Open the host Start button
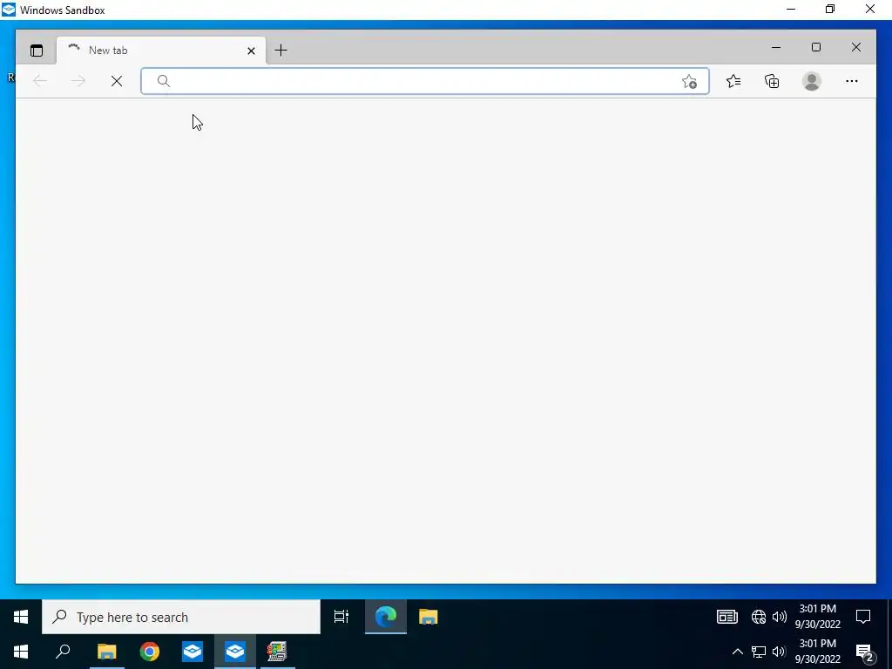892x669 pixels. 21,652
